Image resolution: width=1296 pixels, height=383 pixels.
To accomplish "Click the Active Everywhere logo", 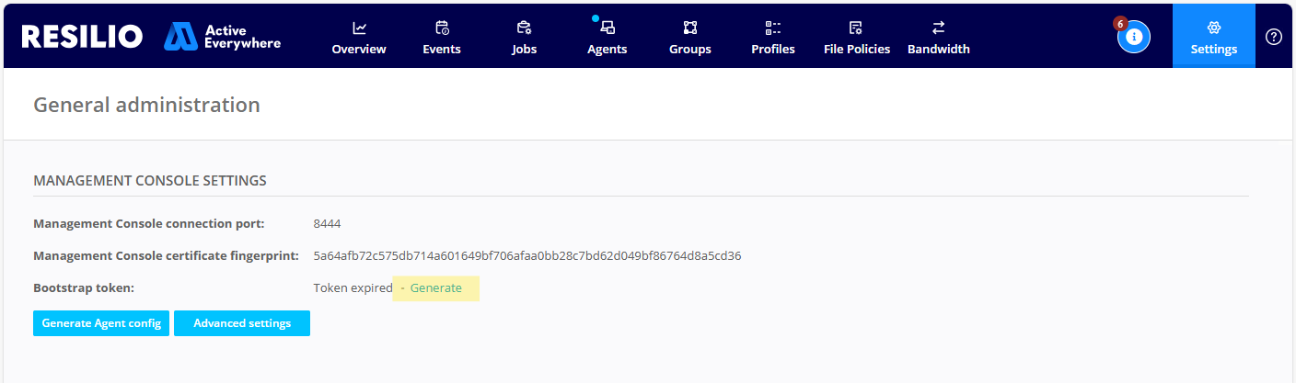I will coord(223,37).
